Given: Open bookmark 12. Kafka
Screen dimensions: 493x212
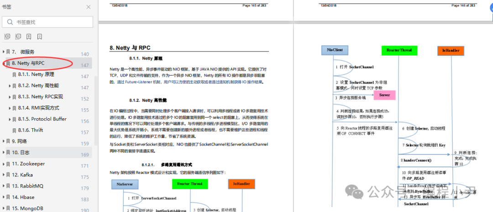Looking at the screenshot, I should point(22,175).
